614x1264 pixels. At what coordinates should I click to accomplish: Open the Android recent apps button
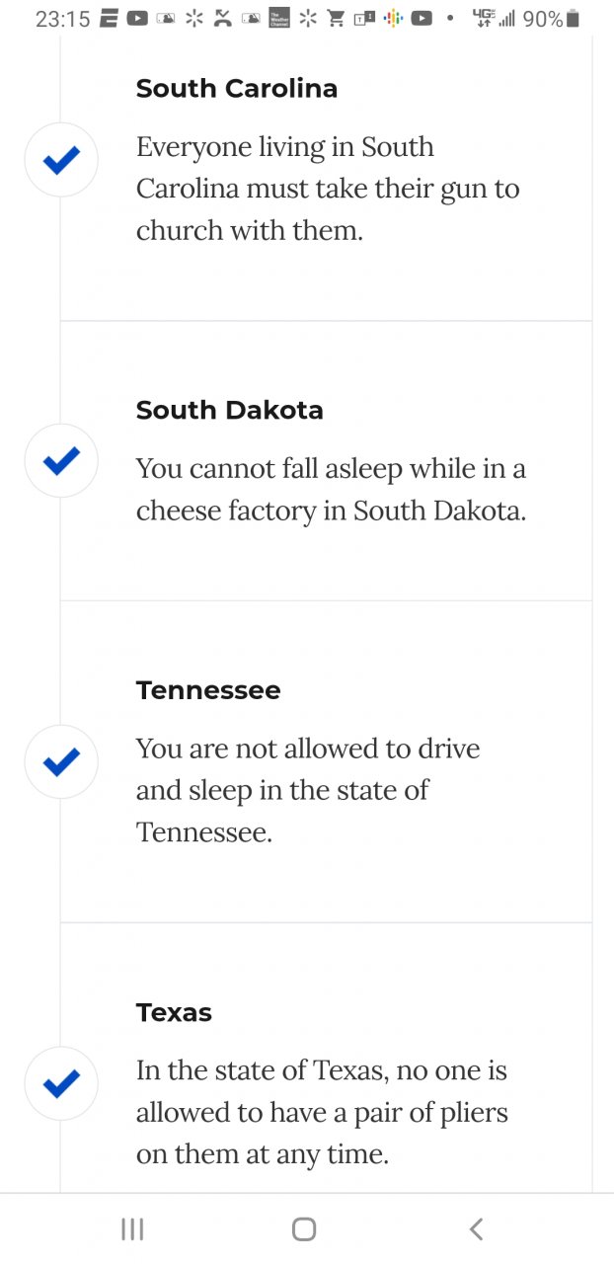click(x=132, y=1228)
